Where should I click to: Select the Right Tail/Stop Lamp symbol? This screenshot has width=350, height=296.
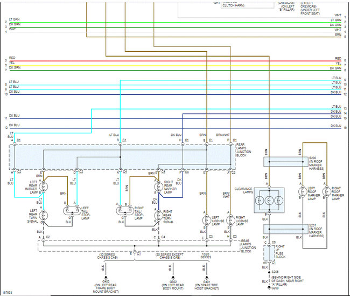tap(125, 210)
